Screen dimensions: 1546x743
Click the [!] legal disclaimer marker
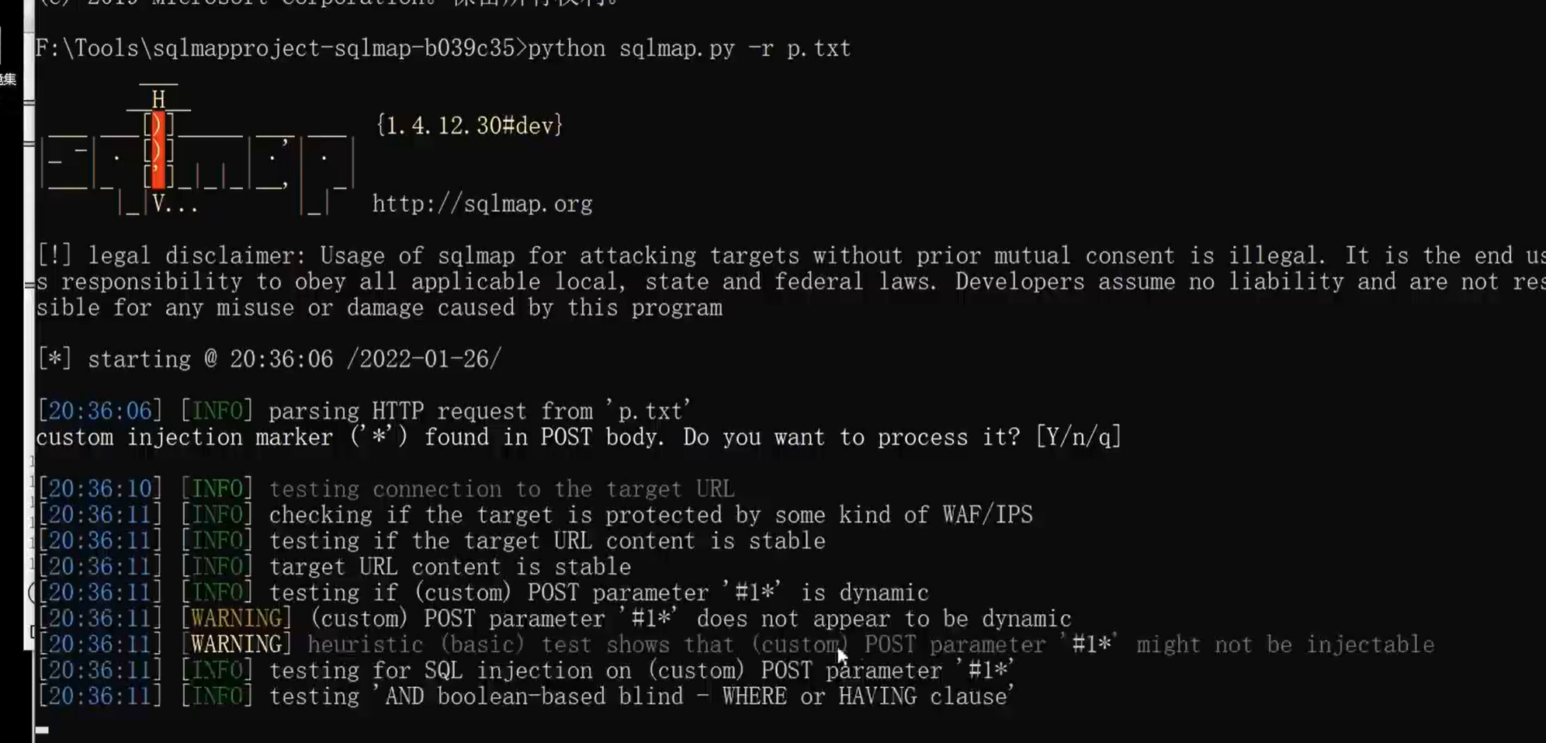pos(54,255)
